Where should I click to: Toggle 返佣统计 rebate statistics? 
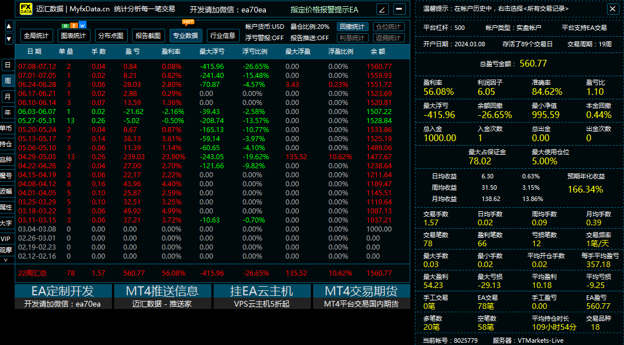click(389, 38)
